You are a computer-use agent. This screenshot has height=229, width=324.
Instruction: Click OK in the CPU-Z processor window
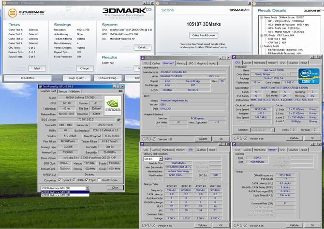312,138
